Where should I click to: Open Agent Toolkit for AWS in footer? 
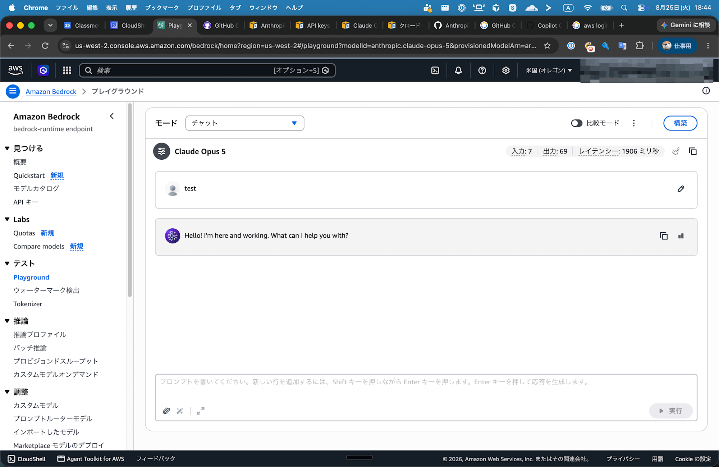coord(91,459)
